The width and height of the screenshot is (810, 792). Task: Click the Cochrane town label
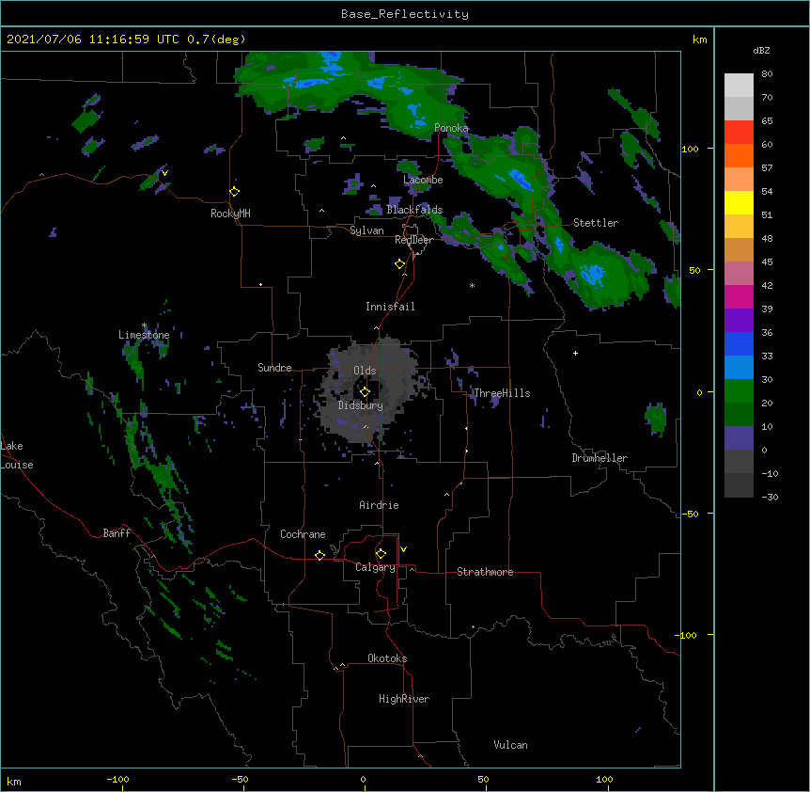(303, 534)
